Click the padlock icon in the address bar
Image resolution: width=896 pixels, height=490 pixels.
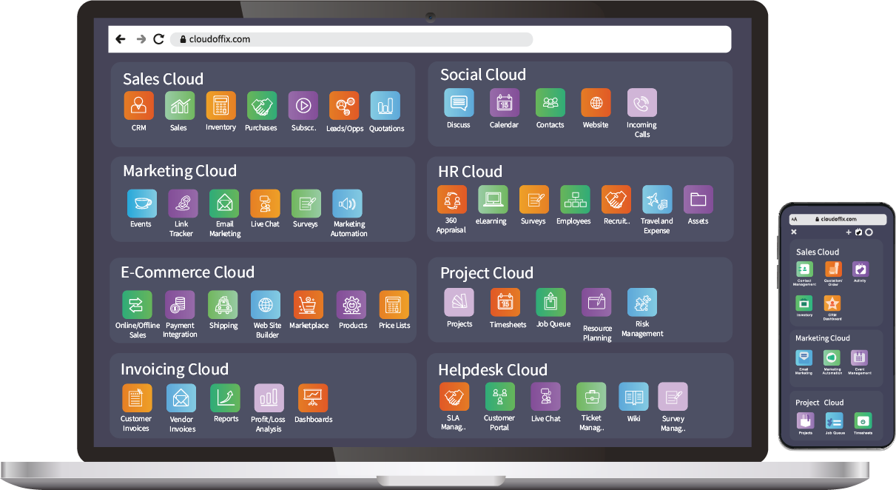(x=183, y=39)
